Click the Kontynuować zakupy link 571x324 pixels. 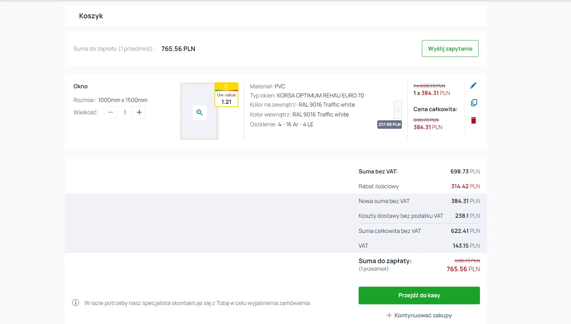(x=419, y=315)
